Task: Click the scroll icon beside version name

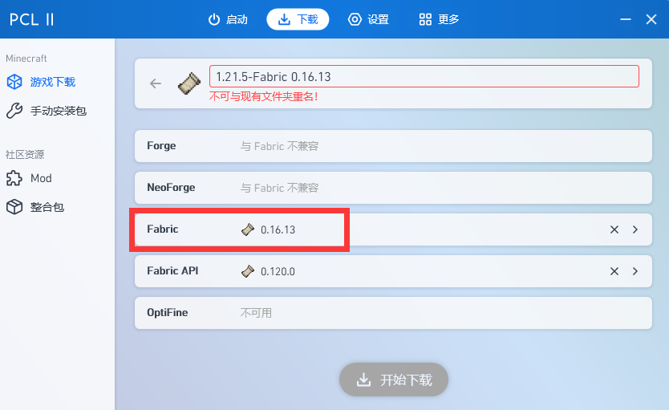Action: pyautogui.click(x=189, y=83)
